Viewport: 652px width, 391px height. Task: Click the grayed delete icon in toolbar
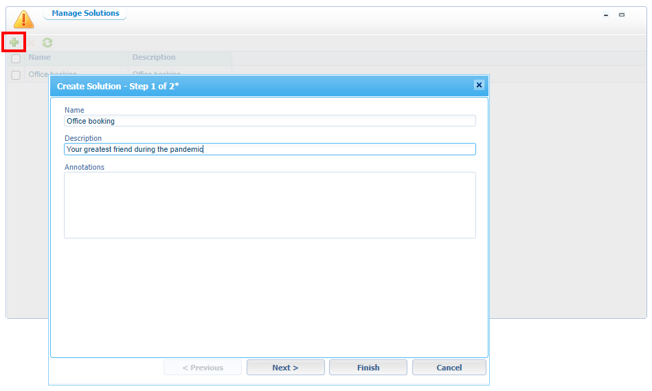coord(31,43)
